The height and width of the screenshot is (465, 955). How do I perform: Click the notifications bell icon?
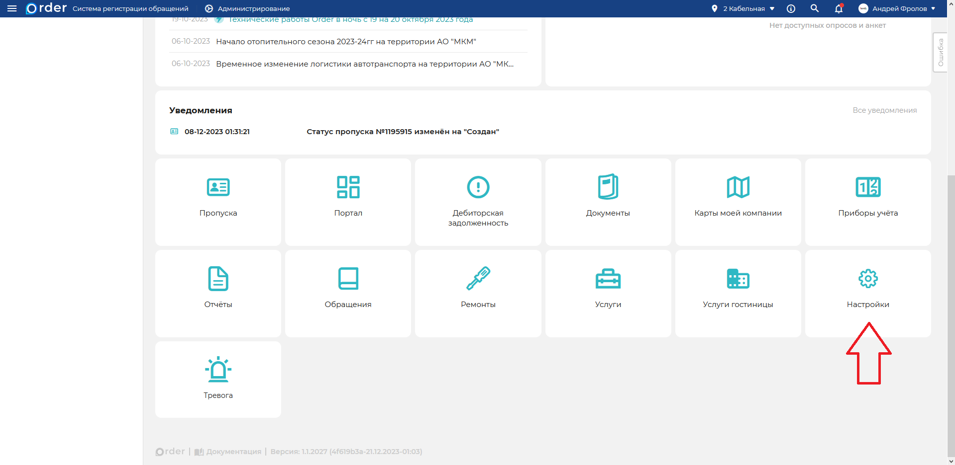click(x=839, y=8)
